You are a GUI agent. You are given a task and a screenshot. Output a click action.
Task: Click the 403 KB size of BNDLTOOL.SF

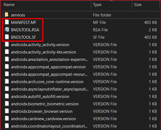point(150,37)
